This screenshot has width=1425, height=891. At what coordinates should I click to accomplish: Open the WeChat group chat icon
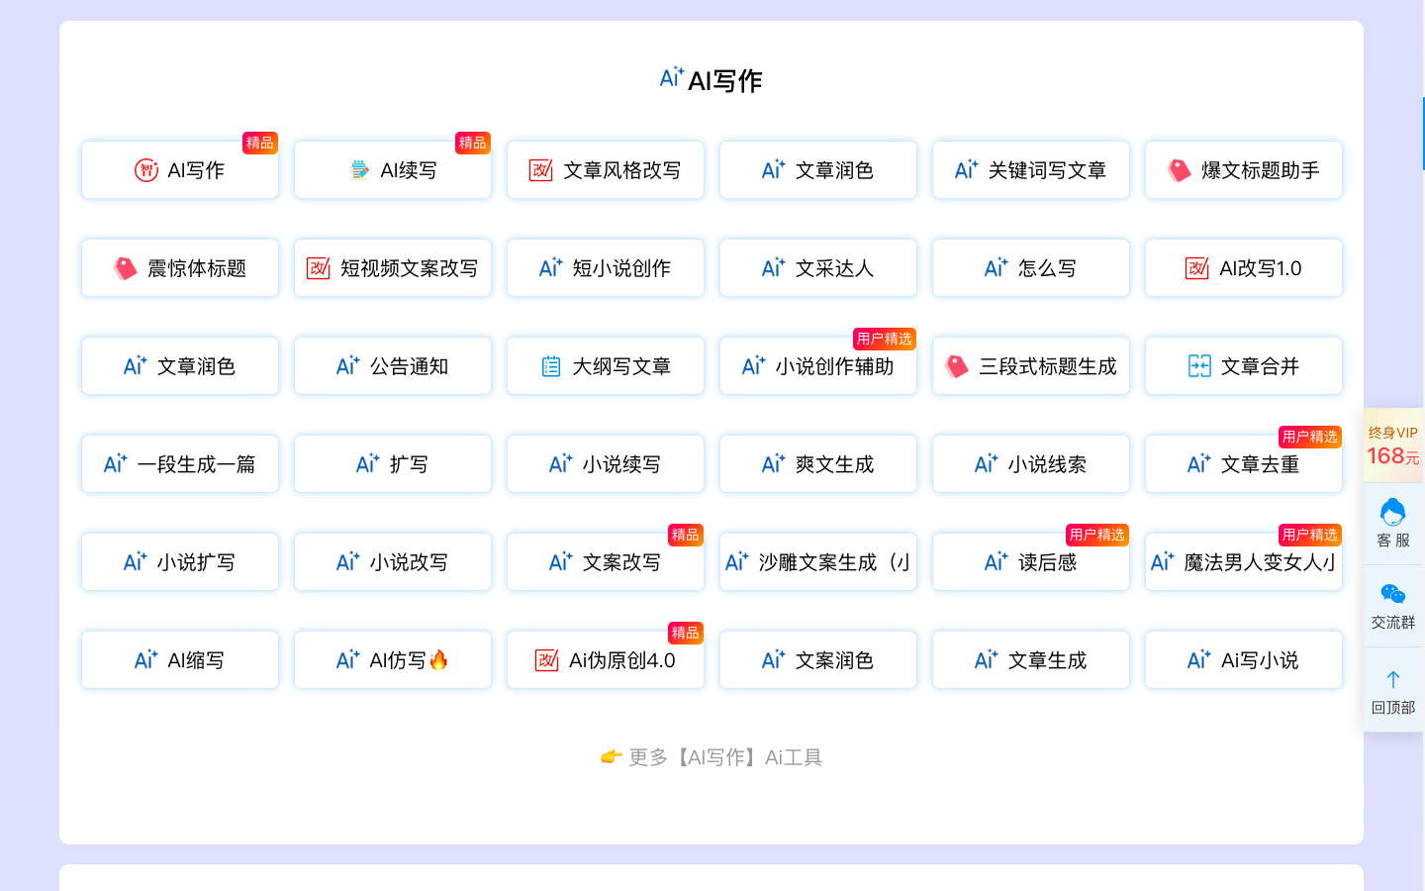[1392, 594]
